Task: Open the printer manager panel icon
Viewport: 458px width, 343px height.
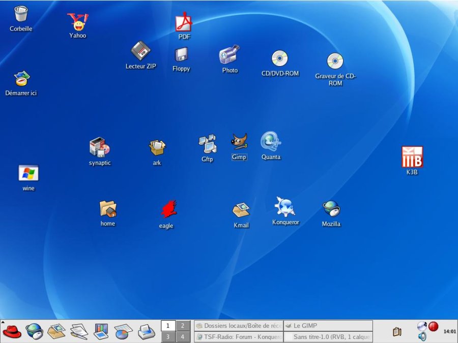Action: pyautogui.click(x=146, y=332)
